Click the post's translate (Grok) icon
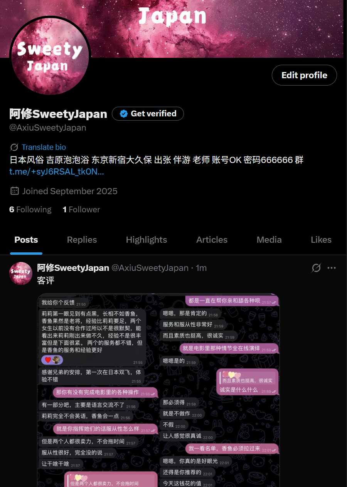Viewport: 347px width, 487px height. coord(316,268)
